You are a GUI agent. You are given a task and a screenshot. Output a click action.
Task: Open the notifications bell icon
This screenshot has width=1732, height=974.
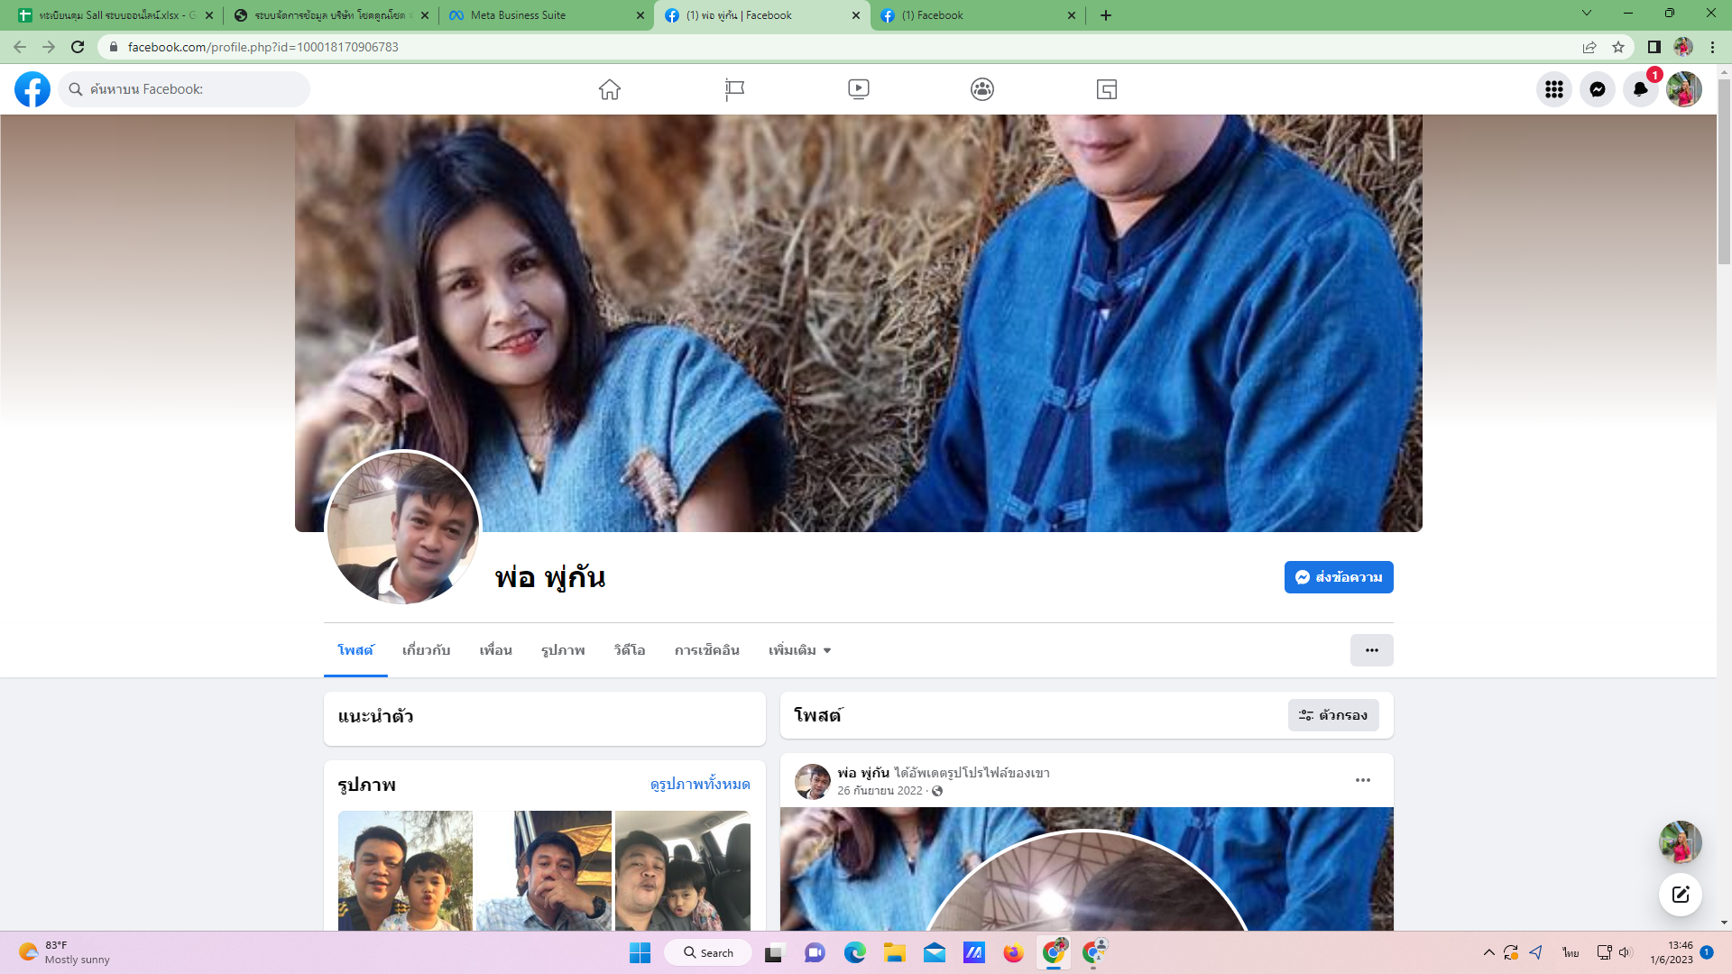click(x=1640, y=89)
